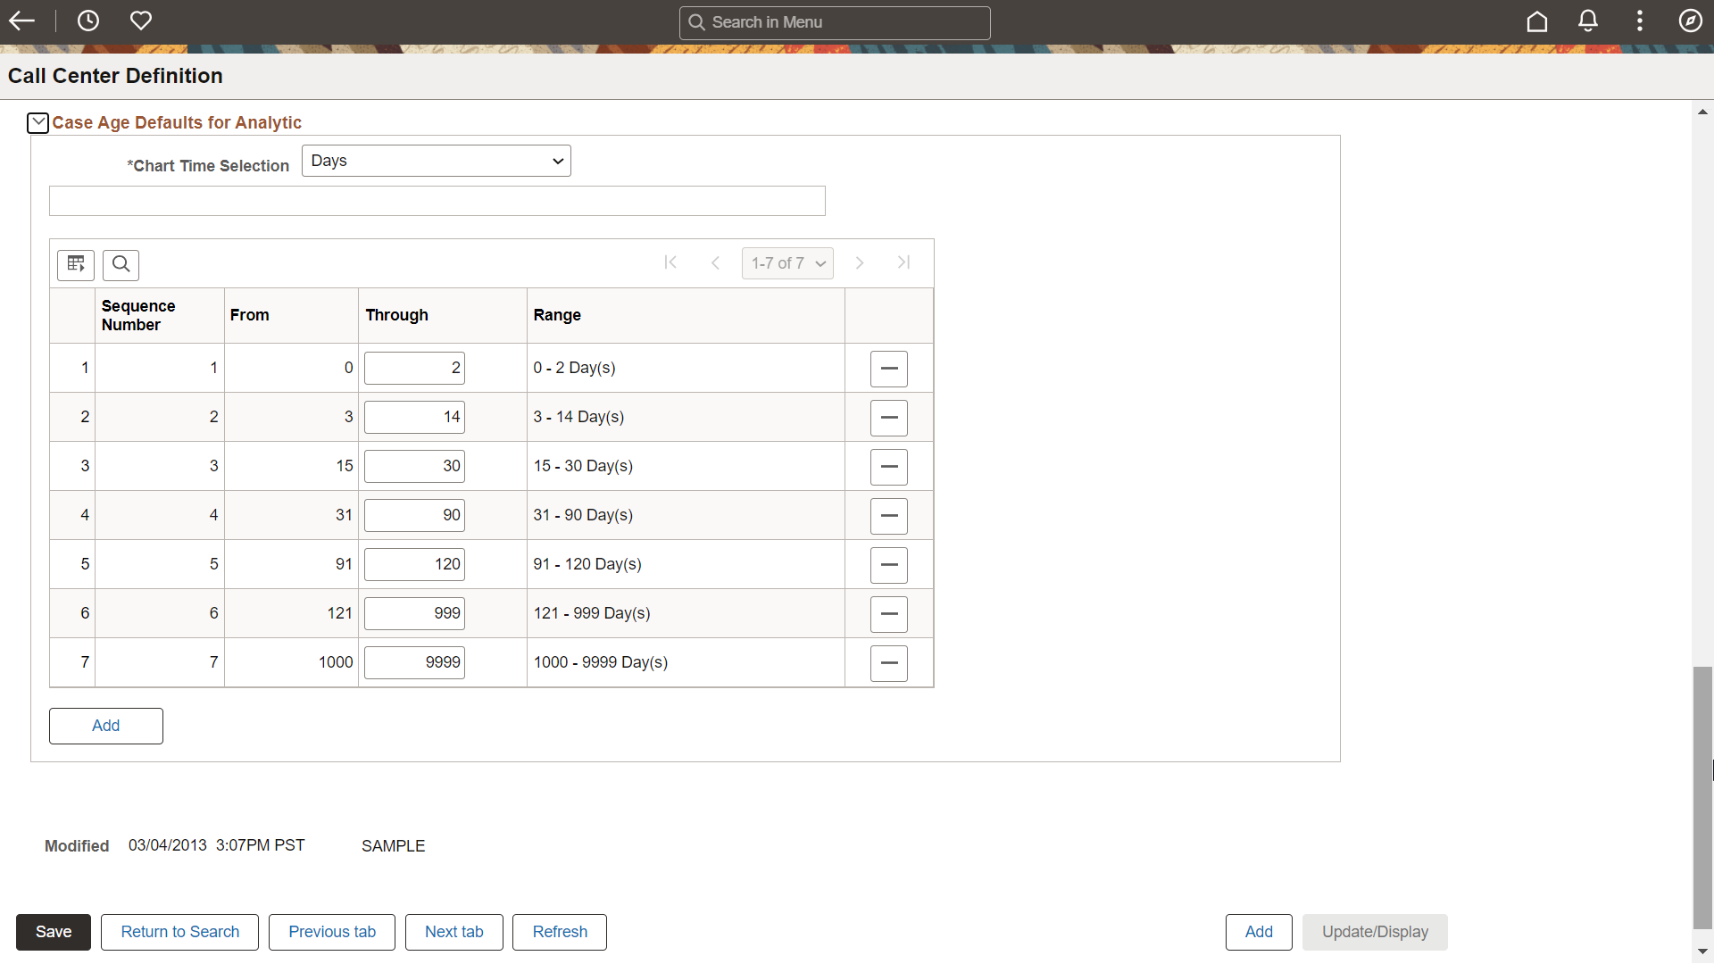Edit Through value 14 in row 2
The image size is (1714, 964).
point(414,417)
